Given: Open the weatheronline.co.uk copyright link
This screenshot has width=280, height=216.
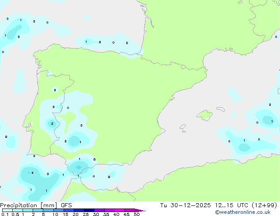Looking at the screenshot, I should pos(242,212).
